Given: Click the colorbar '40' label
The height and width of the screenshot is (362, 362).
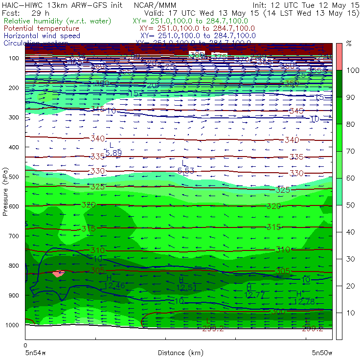Looking at the screenshot, I should [350, 232].
